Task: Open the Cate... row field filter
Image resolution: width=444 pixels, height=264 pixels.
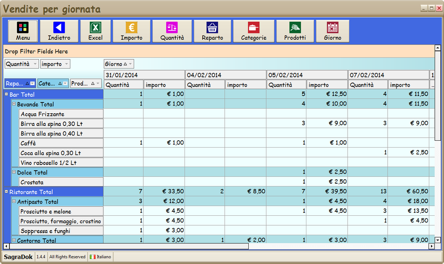Action: [x=65, y=83]
